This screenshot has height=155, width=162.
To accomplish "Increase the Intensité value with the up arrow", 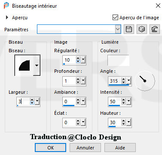I will (124, 100).
